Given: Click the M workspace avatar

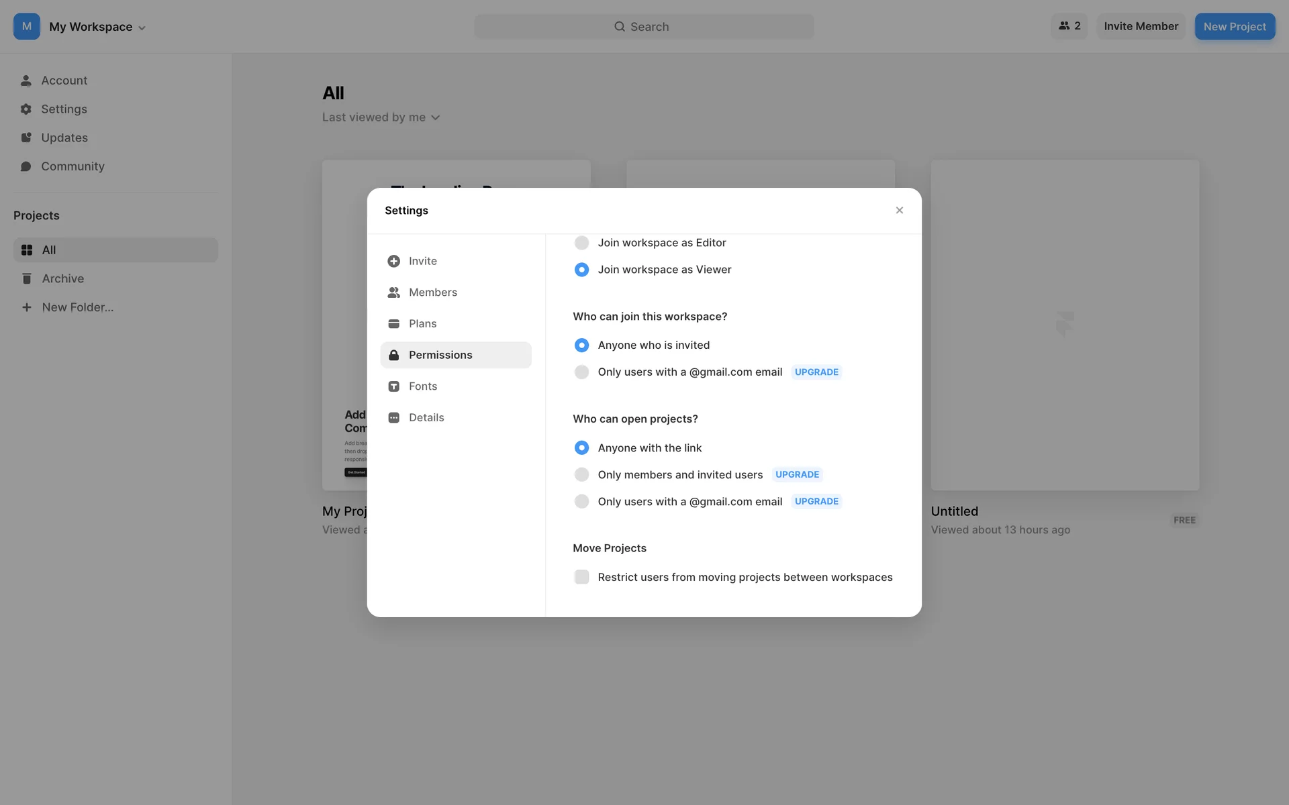Looking at the screenshot, I should (x=27, y=27).
